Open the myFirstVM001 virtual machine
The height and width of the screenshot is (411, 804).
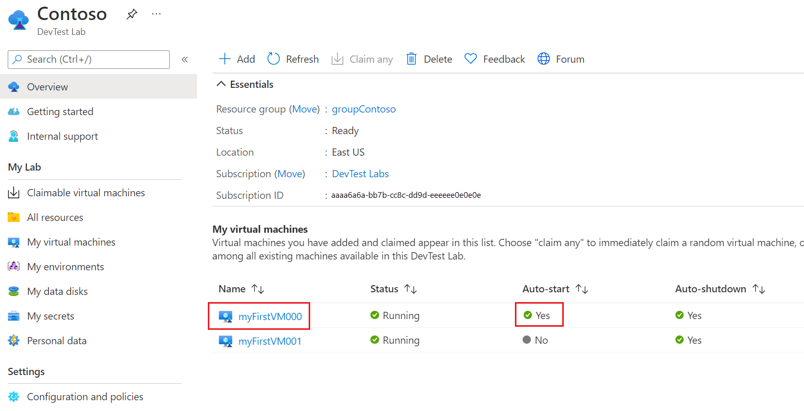point(270,341)
